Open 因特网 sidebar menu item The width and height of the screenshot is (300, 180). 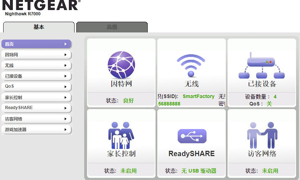point(36,55)
